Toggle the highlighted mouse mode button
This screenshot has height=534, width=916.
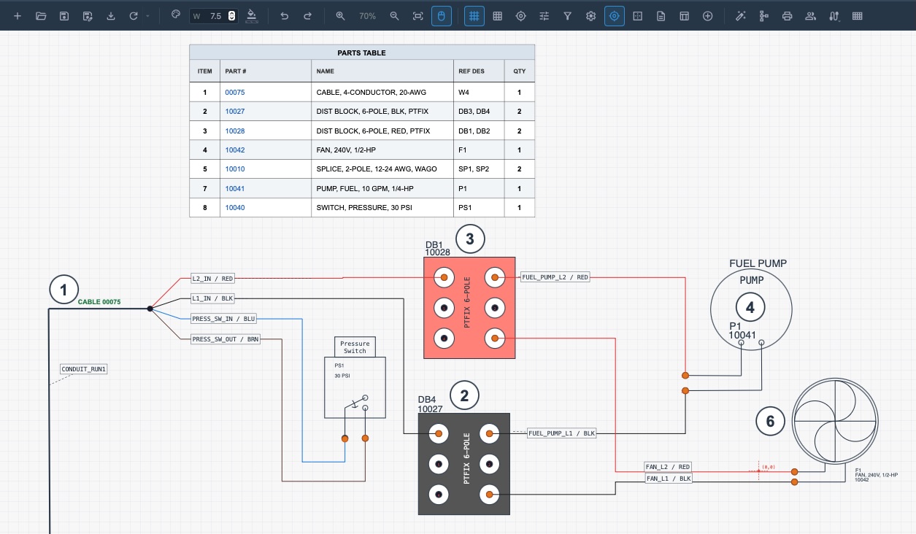[442, 16]
